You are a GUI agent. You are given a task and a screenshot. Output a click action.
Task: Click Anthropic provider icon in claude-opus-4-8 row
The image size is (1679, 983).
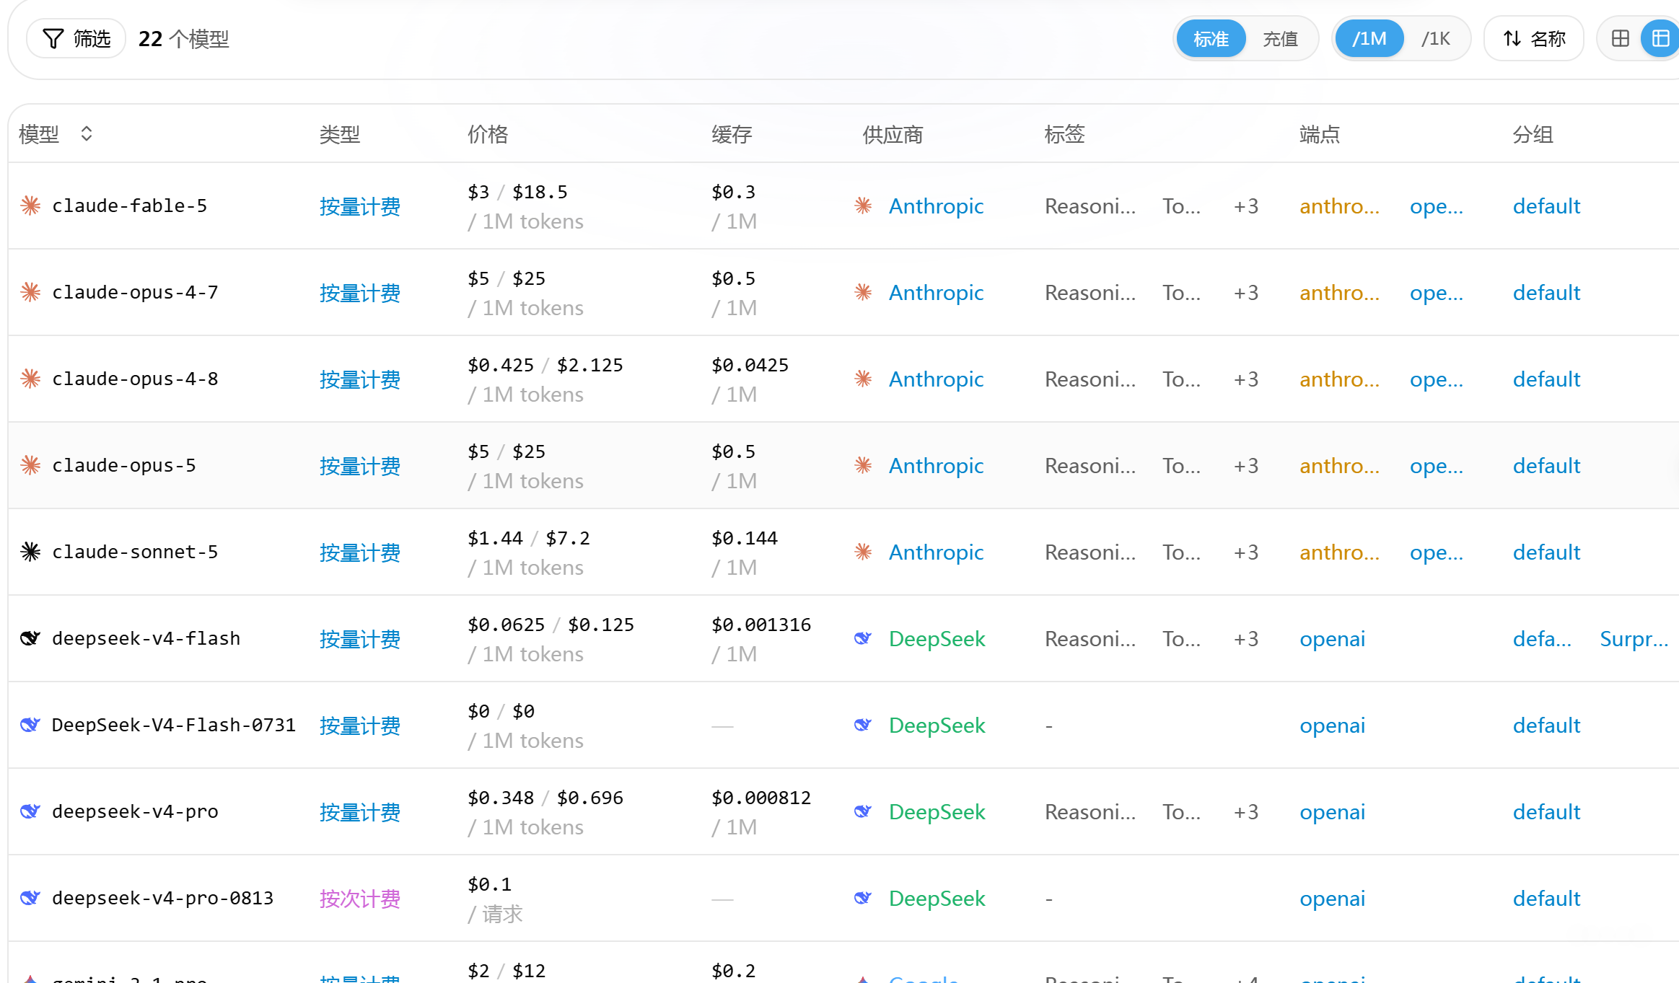pos(863,379)
